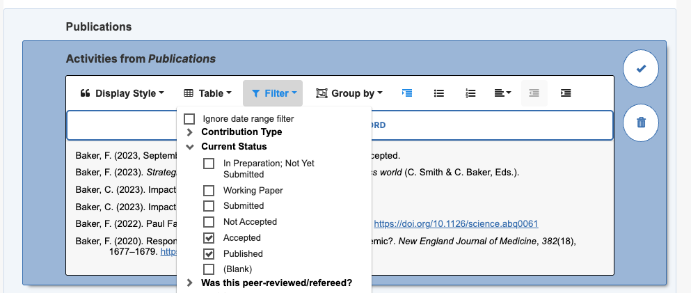Check the Ignore date range filter box
The height and width of the screenshot is (293, 691).
pos(189,119)
